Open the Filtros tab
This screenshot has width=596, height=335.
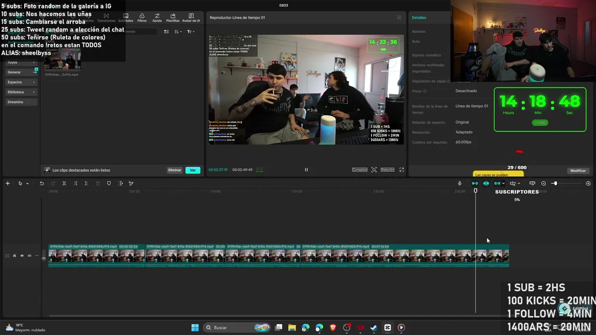142,18
